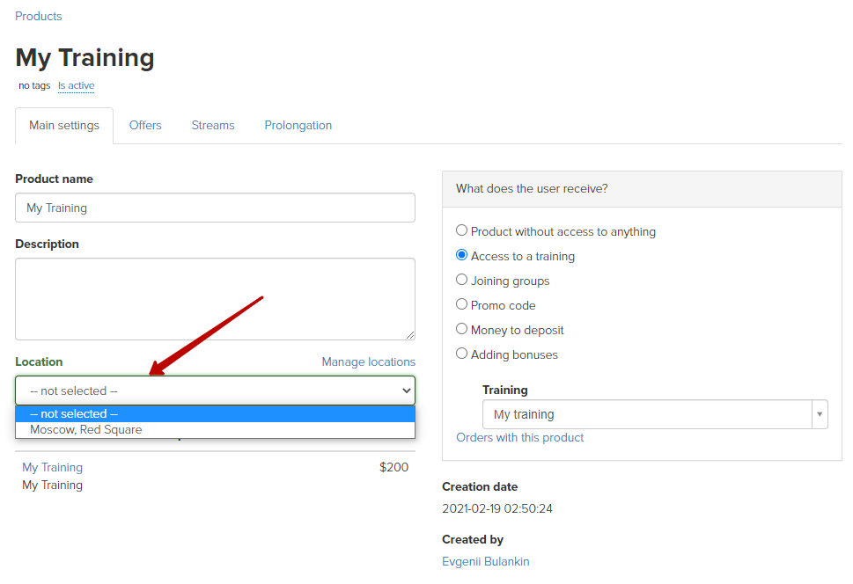The image size is (853, 584).
Task: Switch to the Offers tab
Action: [145, 125]
